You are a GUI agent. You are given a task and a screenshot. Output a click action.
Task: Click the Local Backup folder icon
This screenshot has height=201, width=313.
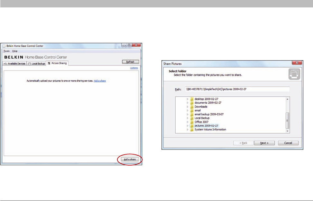(192, 118)
